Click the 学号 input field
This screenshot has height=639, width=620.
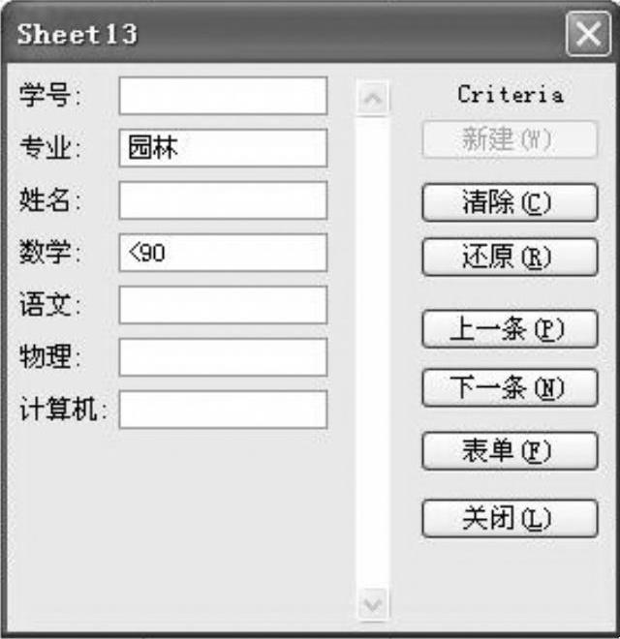pos(223,96)
